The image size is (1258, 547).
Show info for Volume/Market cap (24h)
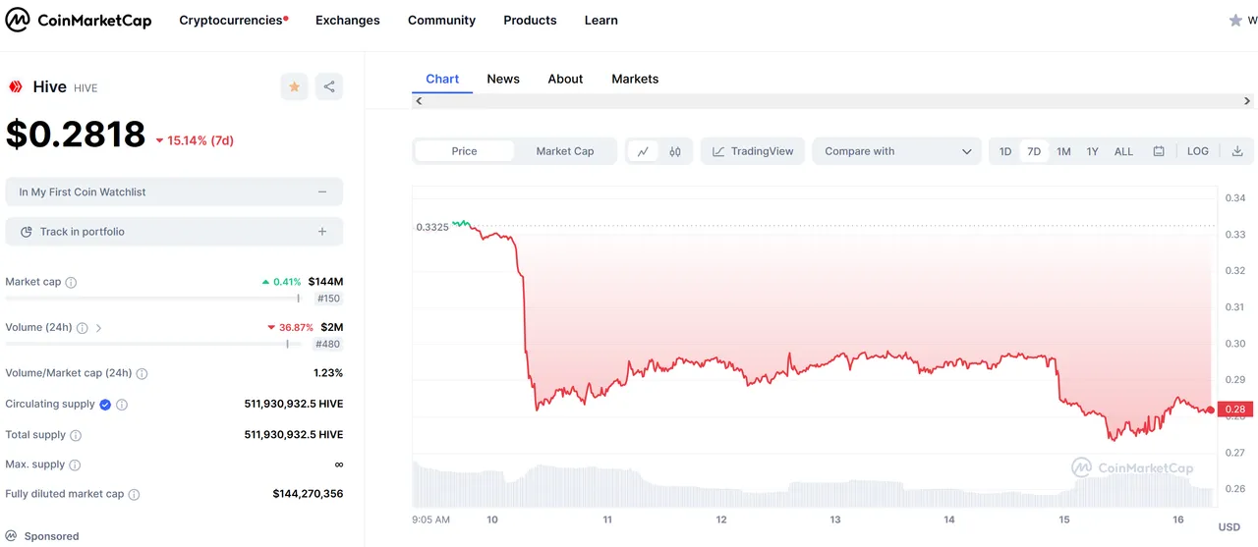coord(142,374)
